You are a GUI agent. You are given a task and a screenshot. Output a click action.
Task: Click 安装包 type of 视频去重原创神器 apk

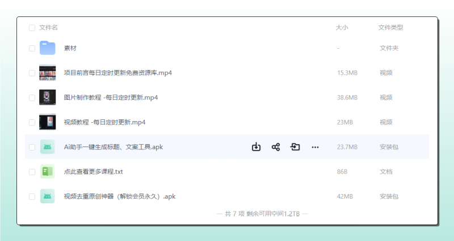(389, 196)
